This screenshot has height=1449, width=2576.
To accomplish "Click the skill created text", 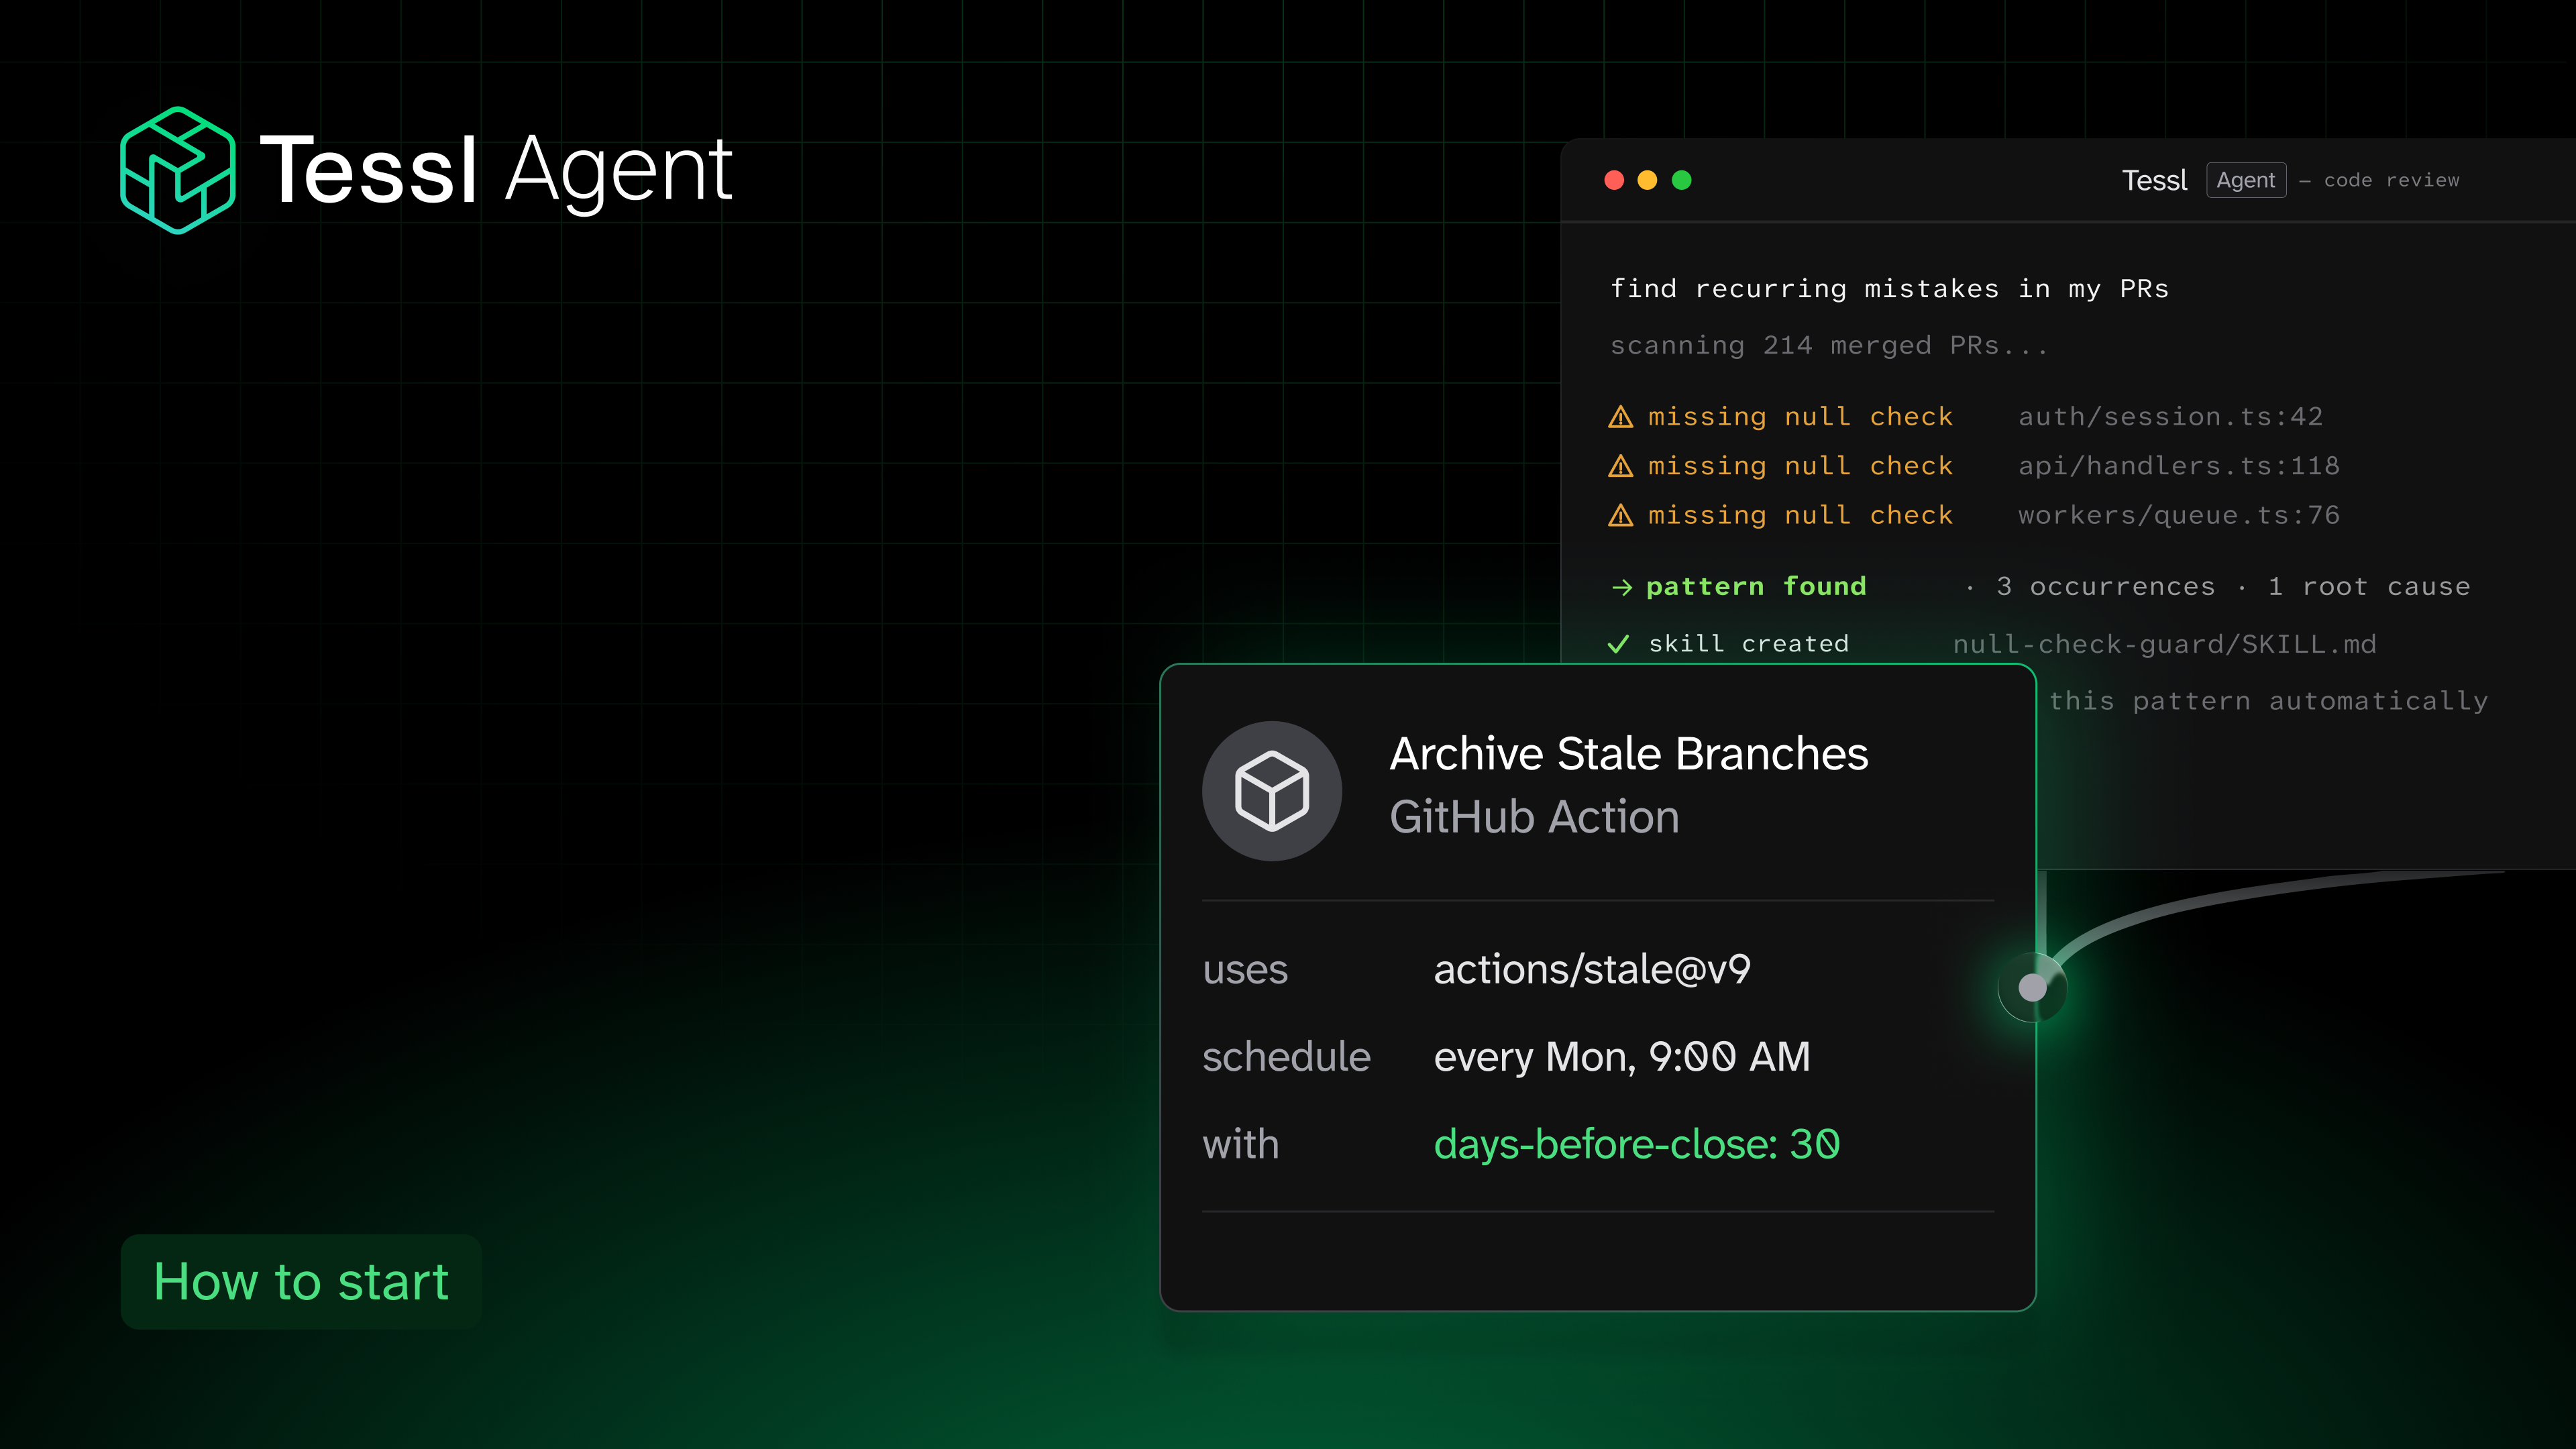I will point(1749,644).
